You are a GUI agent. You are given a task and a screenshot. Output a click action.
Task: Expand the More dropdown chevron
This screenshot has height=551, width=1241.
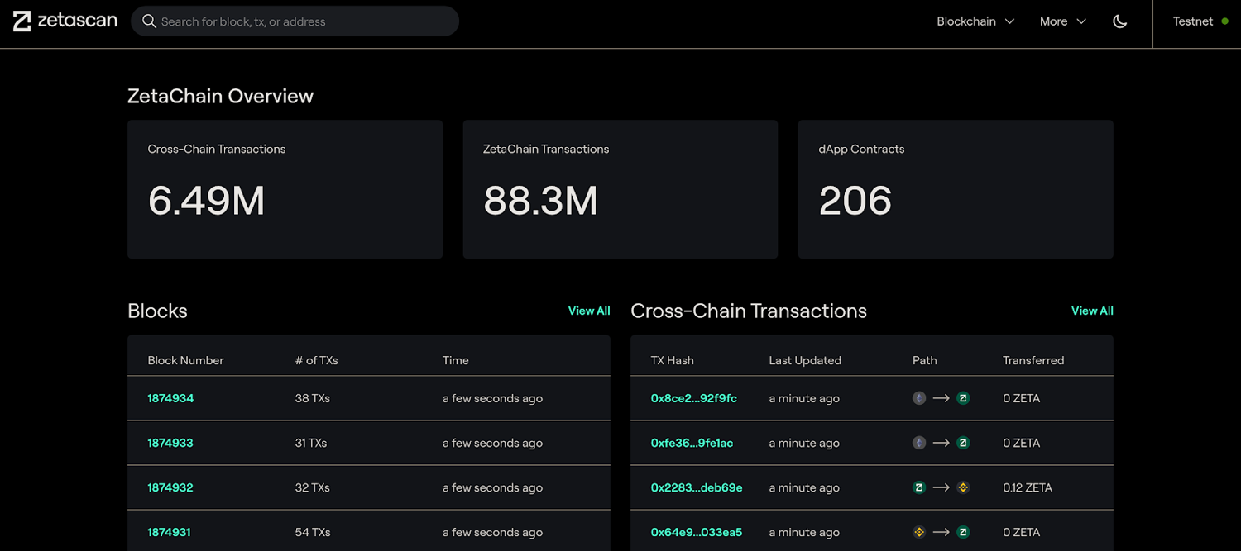[1081, 21]
